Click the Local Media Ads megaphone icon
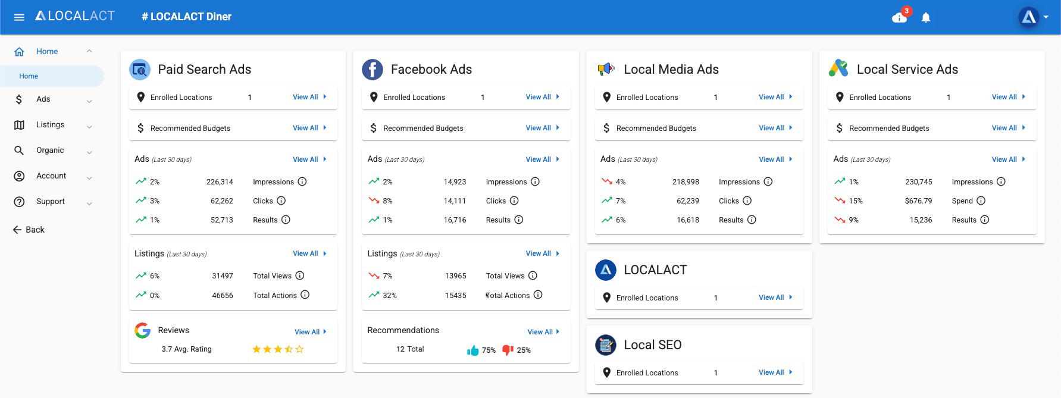 pyautogui.click(x=606, y=70)
